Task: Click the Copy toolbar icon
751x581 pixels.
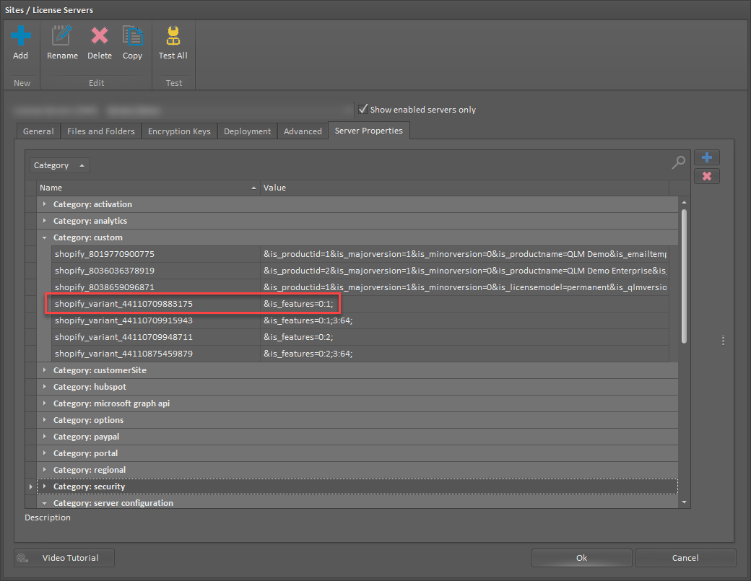Action: click(x=133, y=36)
